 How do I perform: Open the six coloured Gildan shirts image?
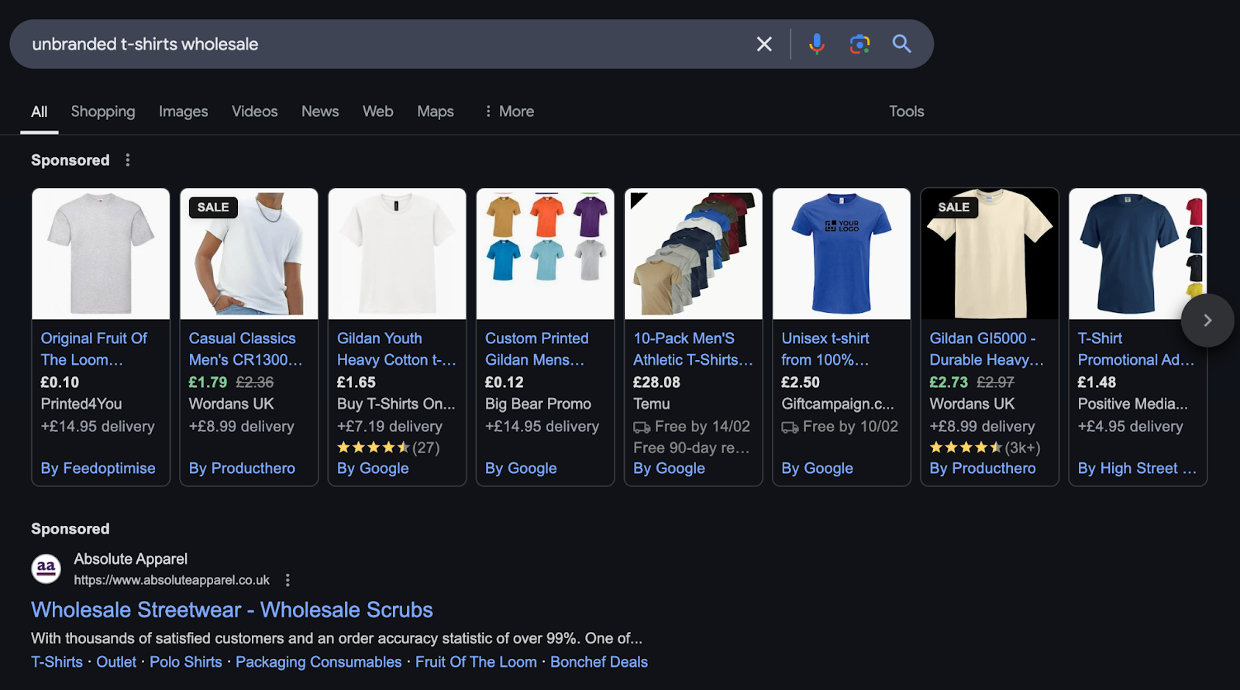[x=545, y=254]
